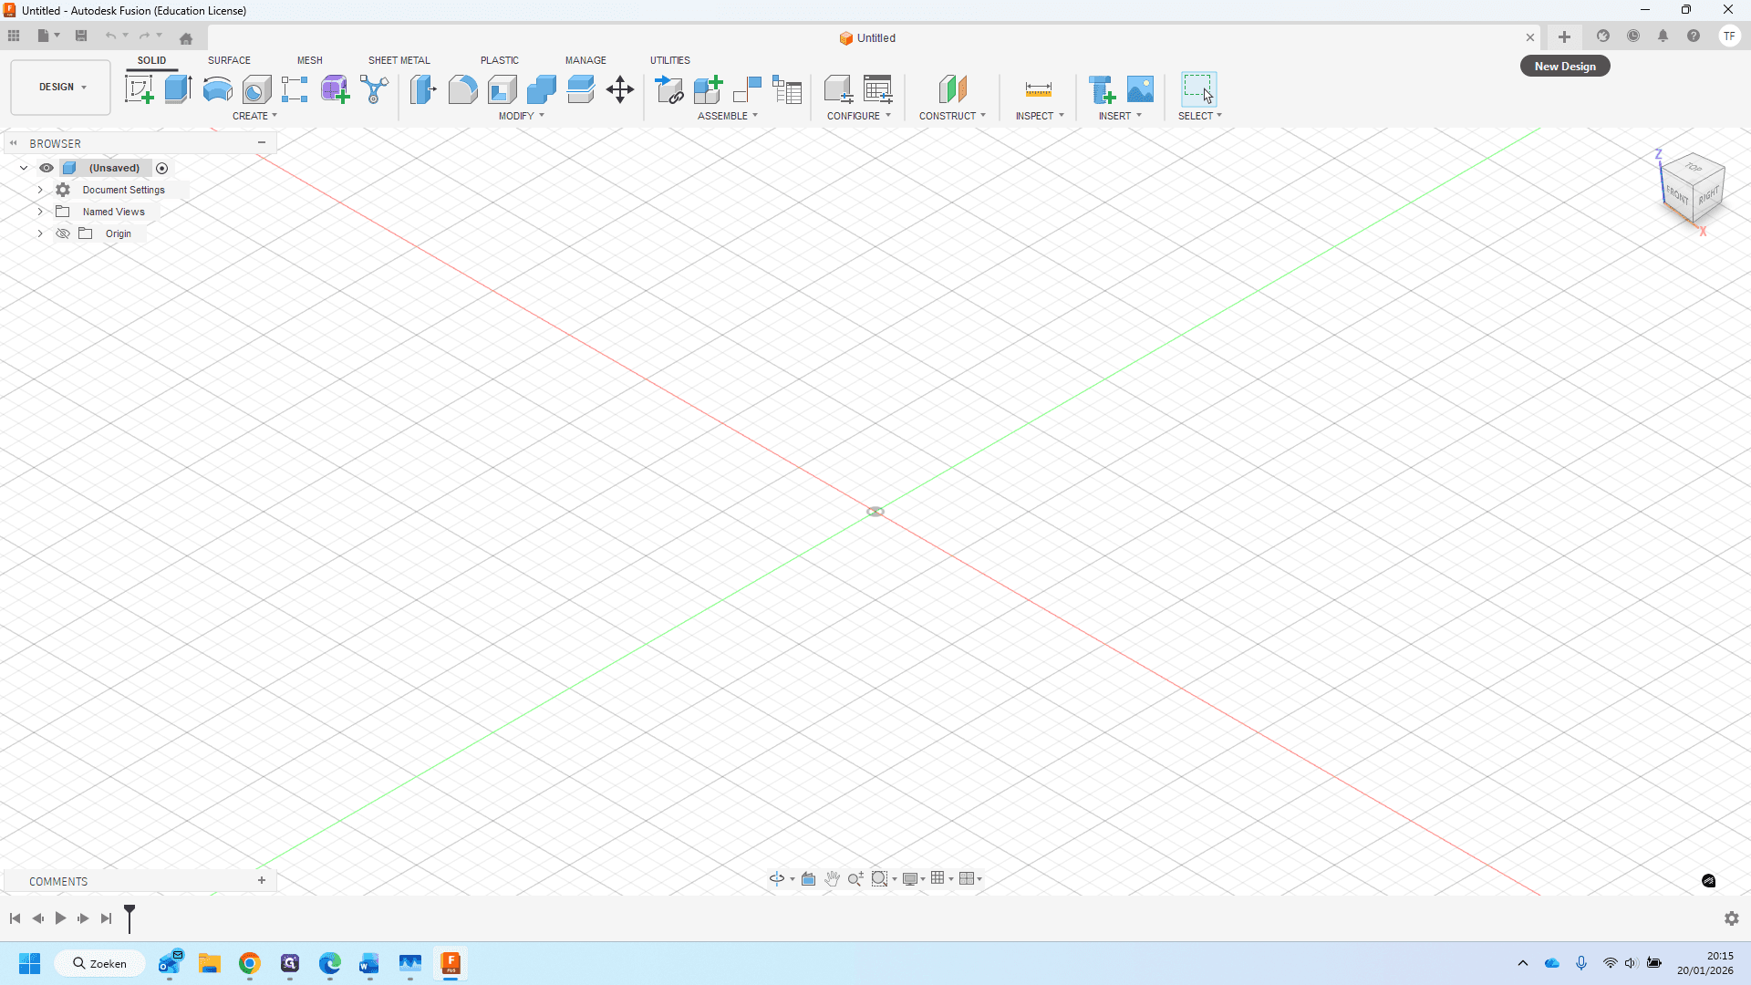Viewport: 1751px width, 985px height.
Task: Switch to the UTILITIES tab
Action: [x=670, y=60]
